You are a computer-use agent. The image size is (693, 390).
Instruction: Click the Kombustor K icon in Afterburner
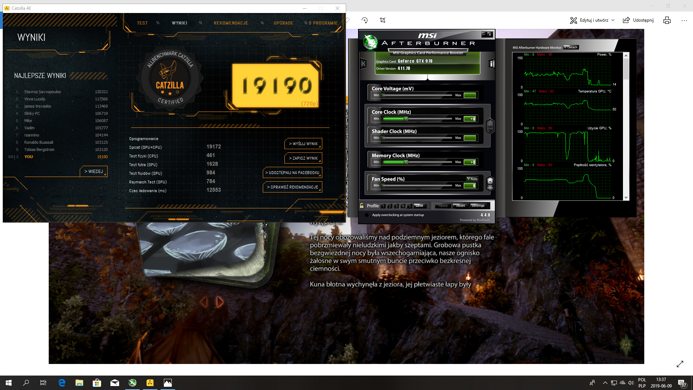pyautogui.click(x=363, y=64)
